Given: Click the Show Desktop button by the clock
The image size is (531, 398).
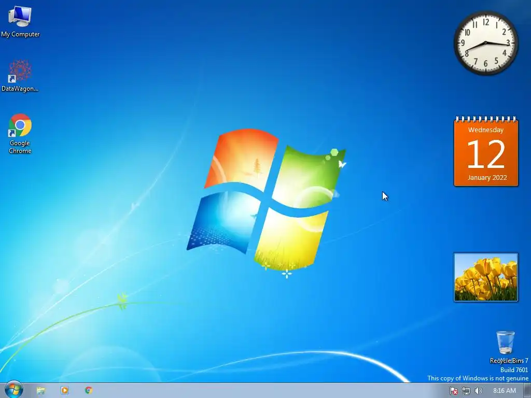Looking at the screenshot, I should tap(527, 391).
